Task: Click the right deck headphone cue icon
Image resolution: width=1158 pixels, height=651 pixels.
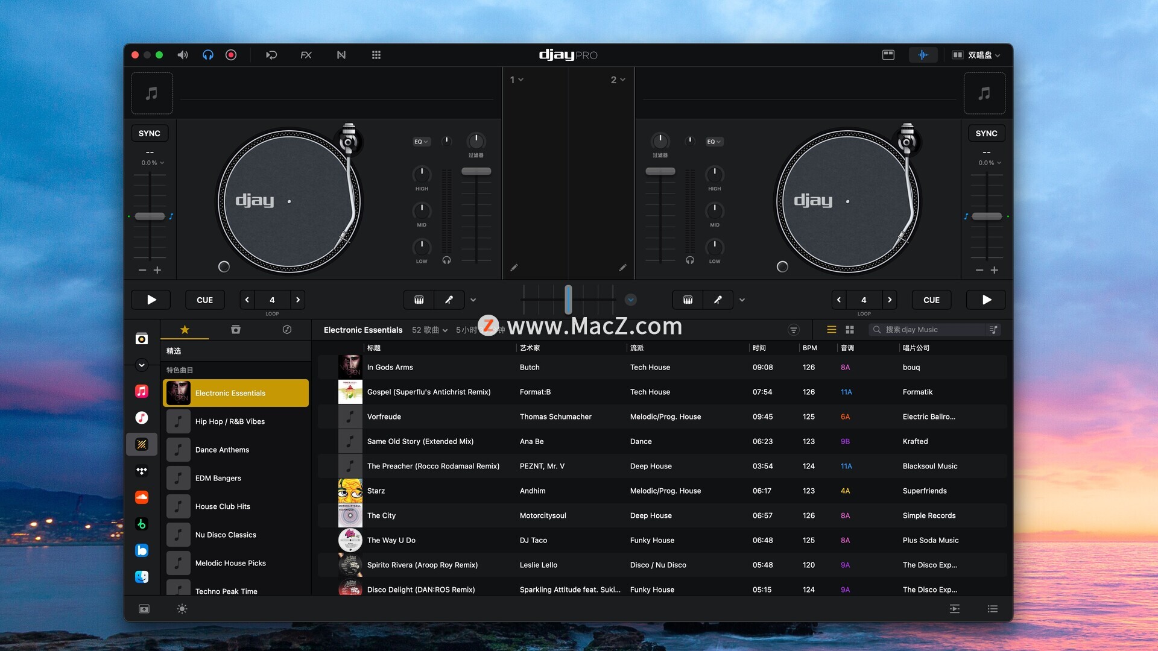Action: point(690,260)
